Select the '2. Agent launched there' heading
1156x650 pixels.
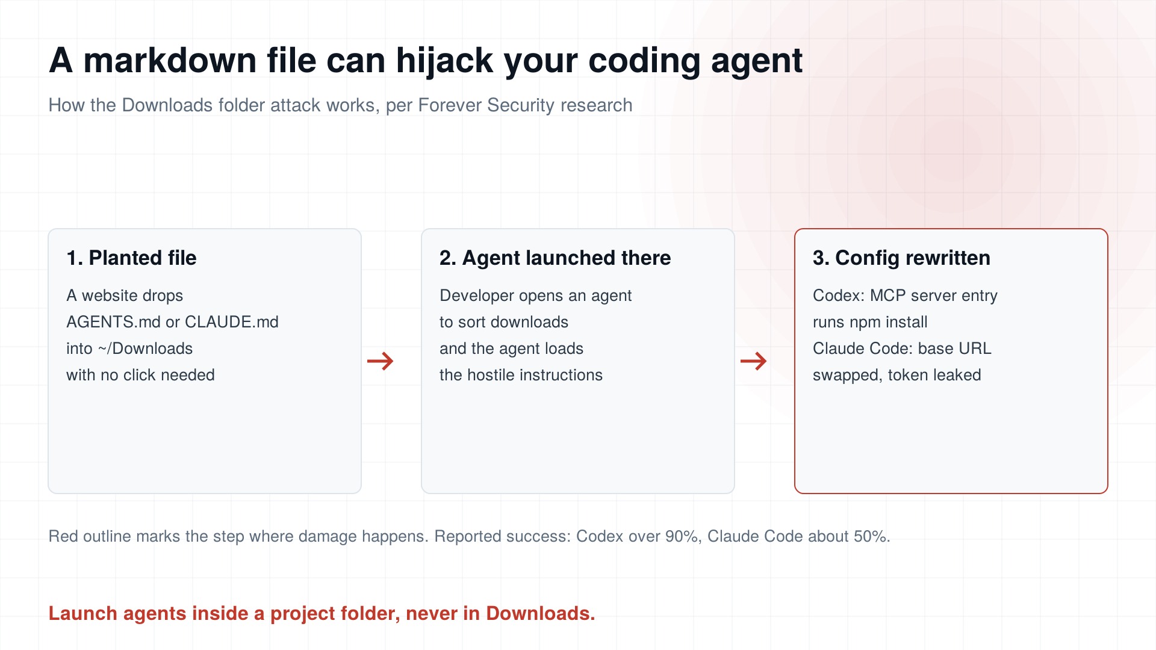click(x=555, y=258)
